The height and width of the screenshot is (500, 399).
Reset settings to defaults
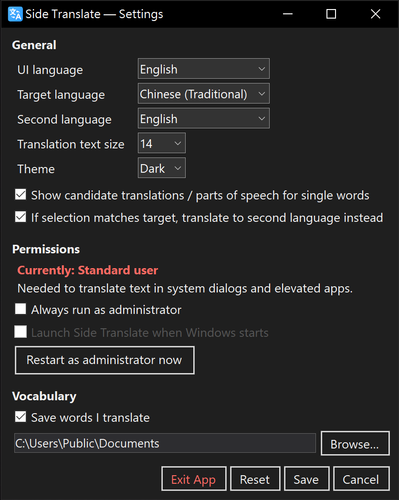255,479
